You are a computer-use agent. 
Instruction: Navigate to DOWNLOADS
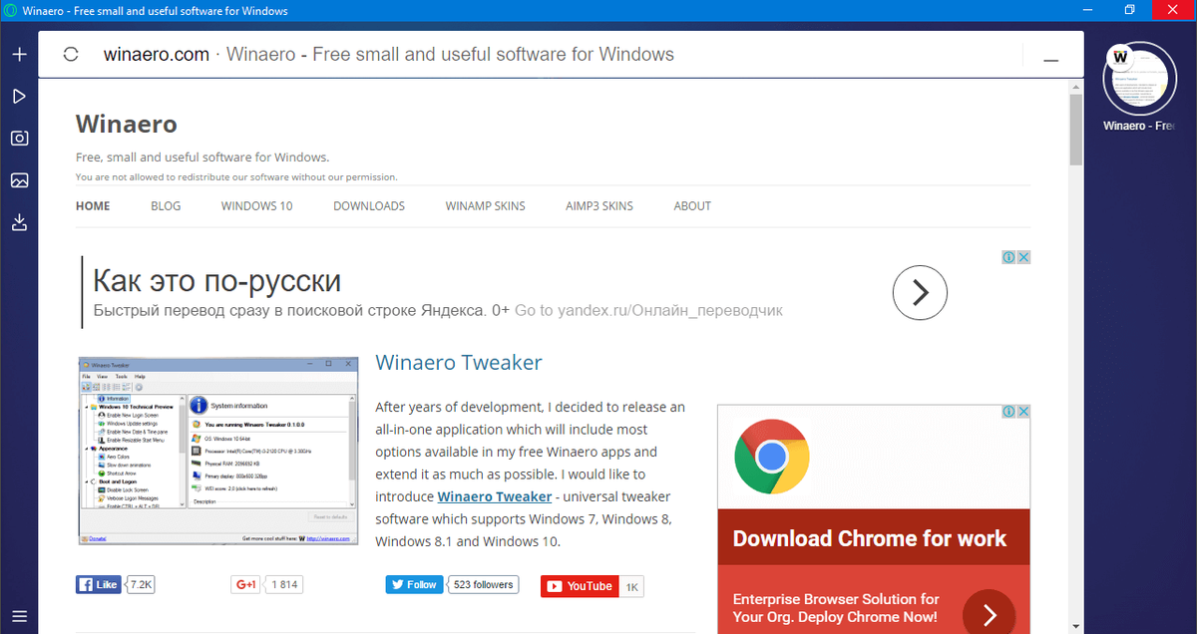coord(369,206)
